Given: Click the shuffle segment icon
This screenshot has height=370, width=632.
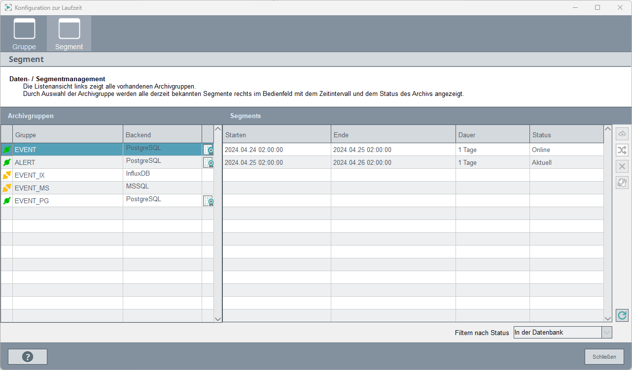Looking at the screenshot, I should [622, 150].
